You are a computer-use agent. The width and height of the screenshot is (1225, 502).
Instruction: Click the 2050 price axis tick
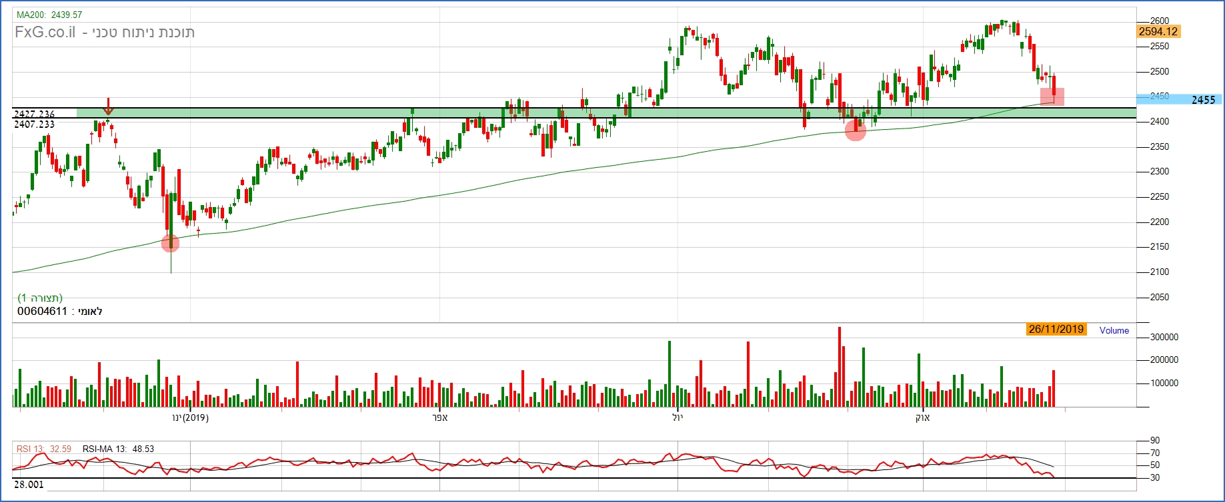(1160, 297)
